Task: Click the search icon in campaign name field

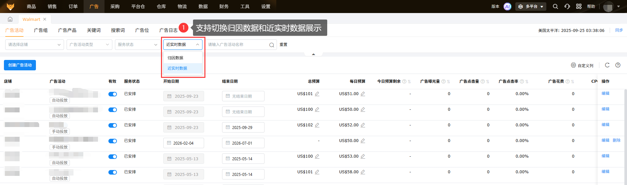Action: pos(271,45)
